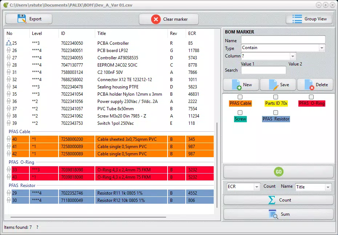
Task: Click the part icon beside red row 33
Action: pyautogui.click(x=9, y=170)
